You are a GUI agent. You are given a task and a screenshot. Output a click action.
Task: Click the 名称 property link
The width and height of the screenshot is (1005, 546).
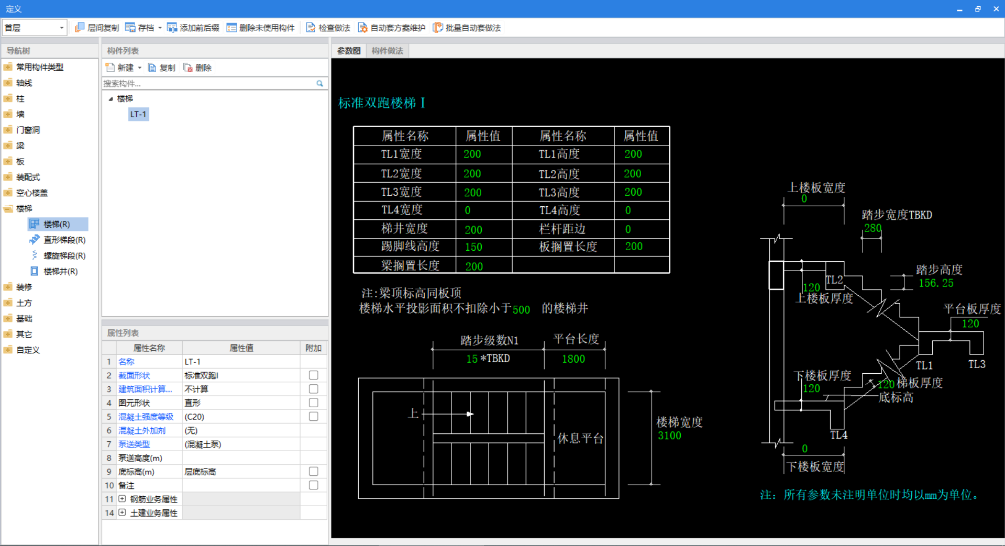pos(126,362)
